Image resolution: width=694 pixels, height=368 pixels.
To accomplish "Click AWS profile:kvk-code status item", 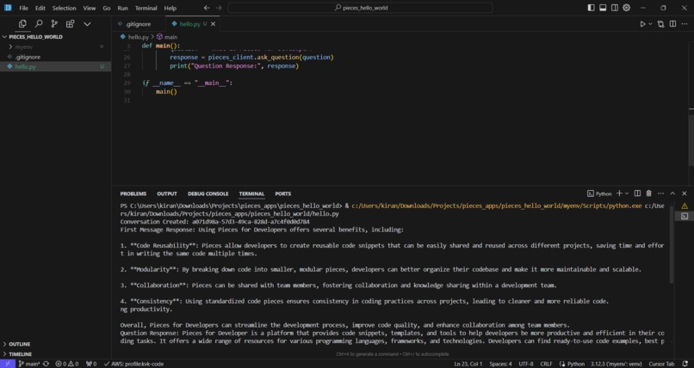I will pos(134,364).
